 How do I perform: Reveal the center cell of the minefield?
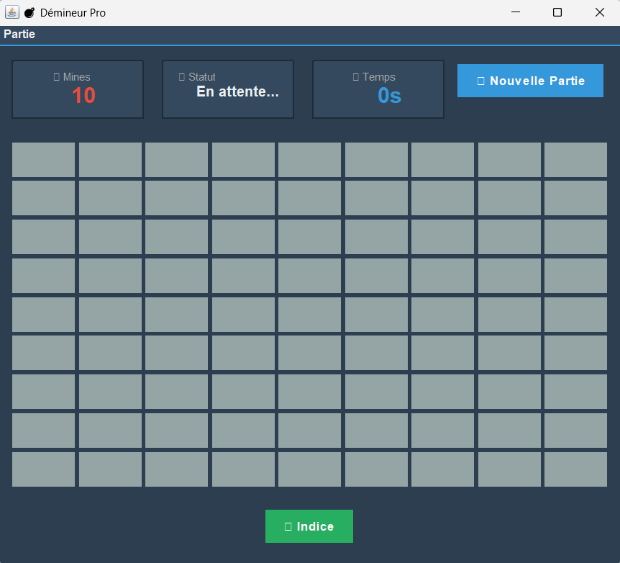coord(309,315)
